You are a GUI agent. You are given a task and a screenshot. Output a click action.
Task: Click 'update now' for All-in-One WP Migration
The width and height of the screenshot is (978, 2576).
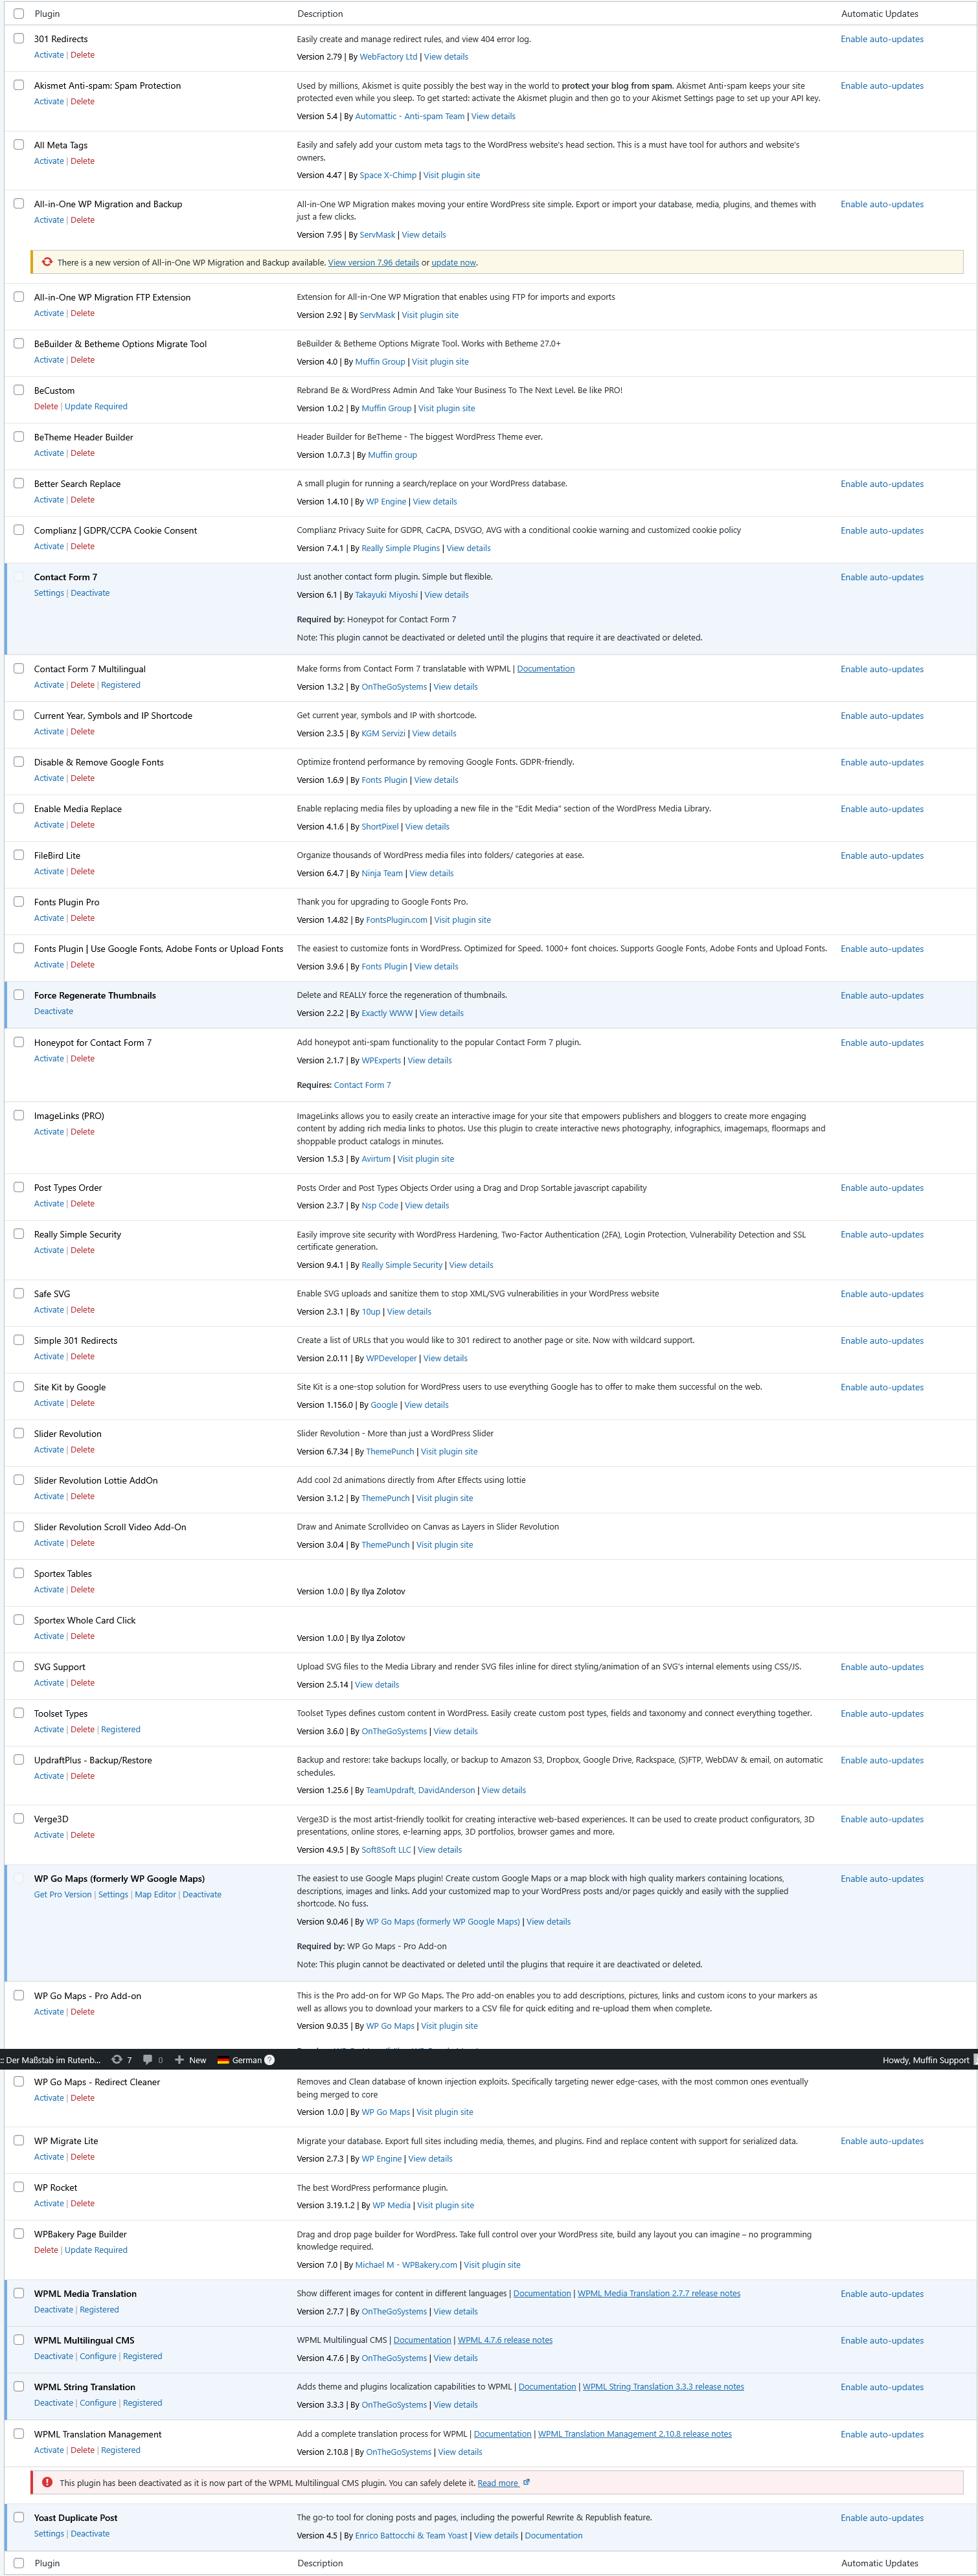click(x=453, y=263)
